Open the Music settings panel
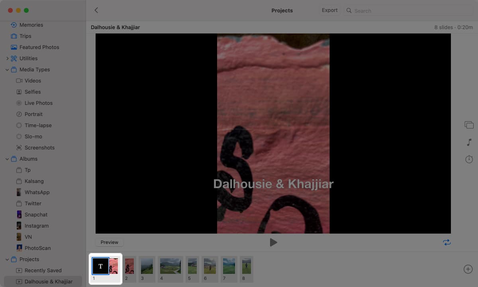478x287 pixels. (469, 142)
